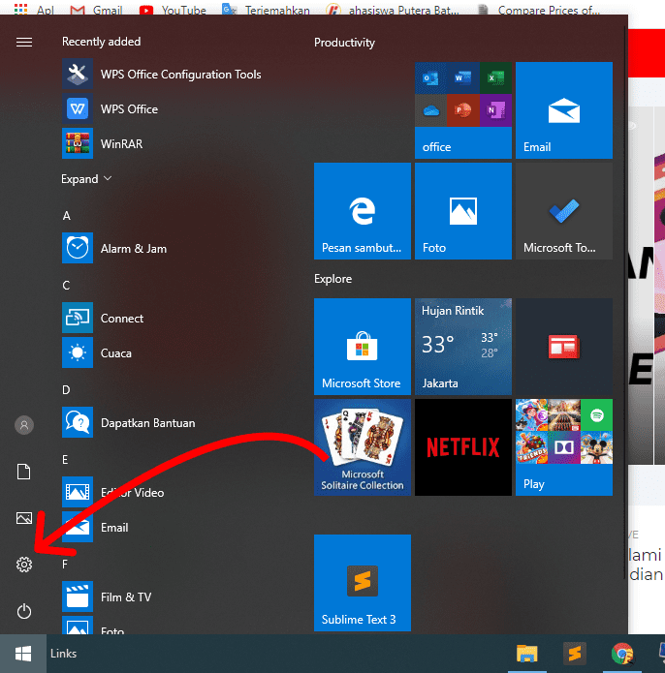
Task: Open PowerPoint icon inside office tile
Action: (463, 110)
